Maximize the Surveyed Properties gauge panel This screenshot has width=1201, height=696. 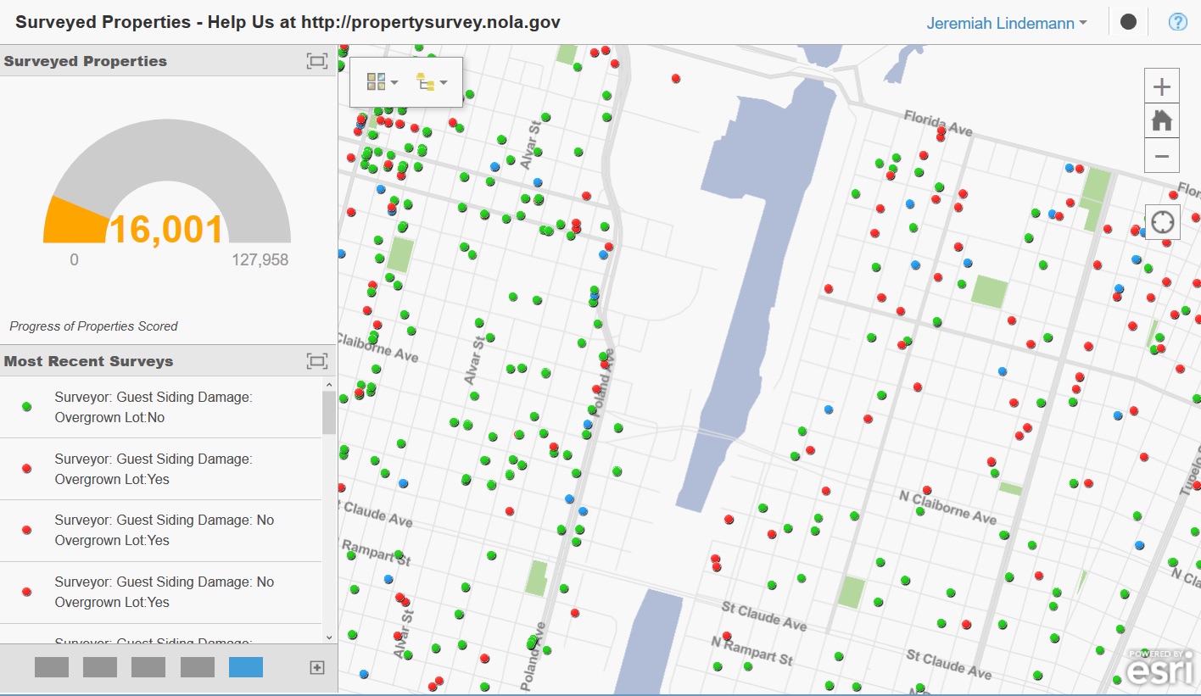pyautogui.click(x=317, y=61)
